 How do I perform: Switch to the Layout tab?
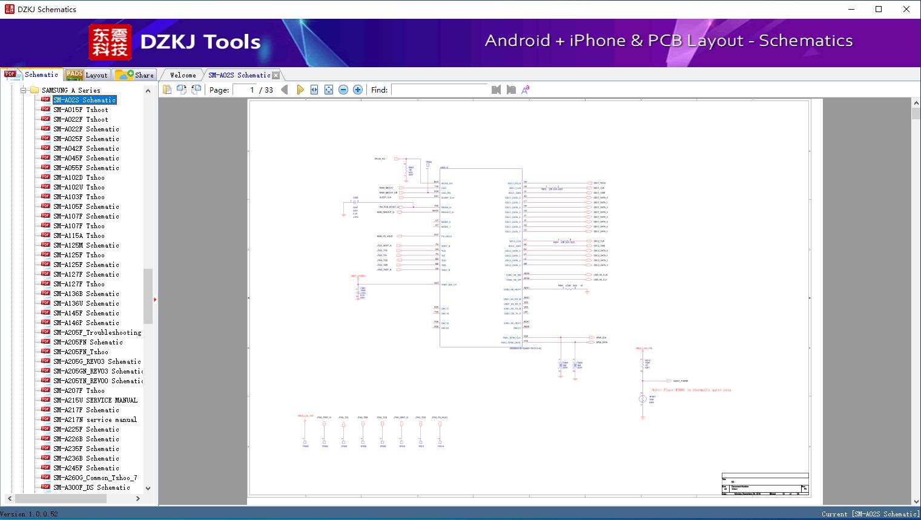click(x=86, y=75)
